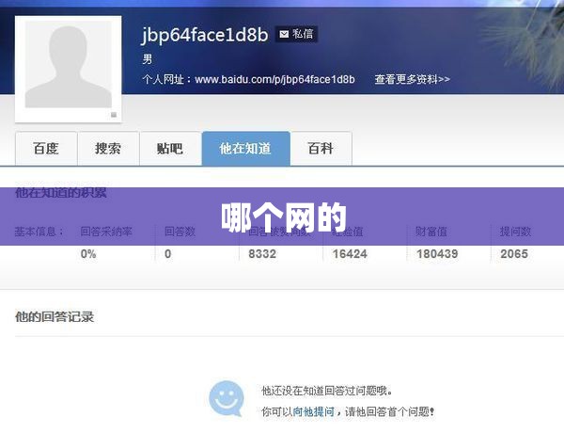Viewport: 564px width, 433px height.
Task: Switch to the 百度 tab
Action: [x=46, y=149]
